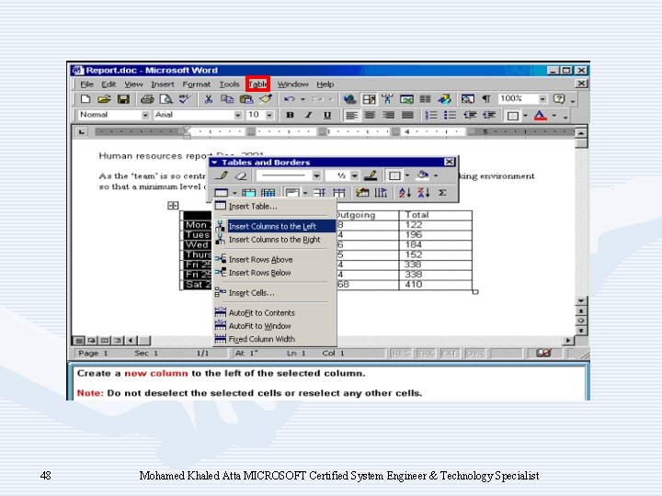Align text right

point(388,115)
